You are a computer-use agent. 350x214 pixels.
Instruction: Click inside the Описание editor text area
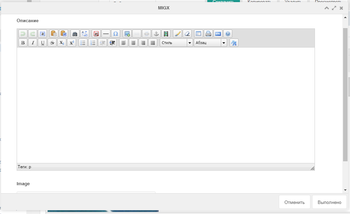click(166, 105)
